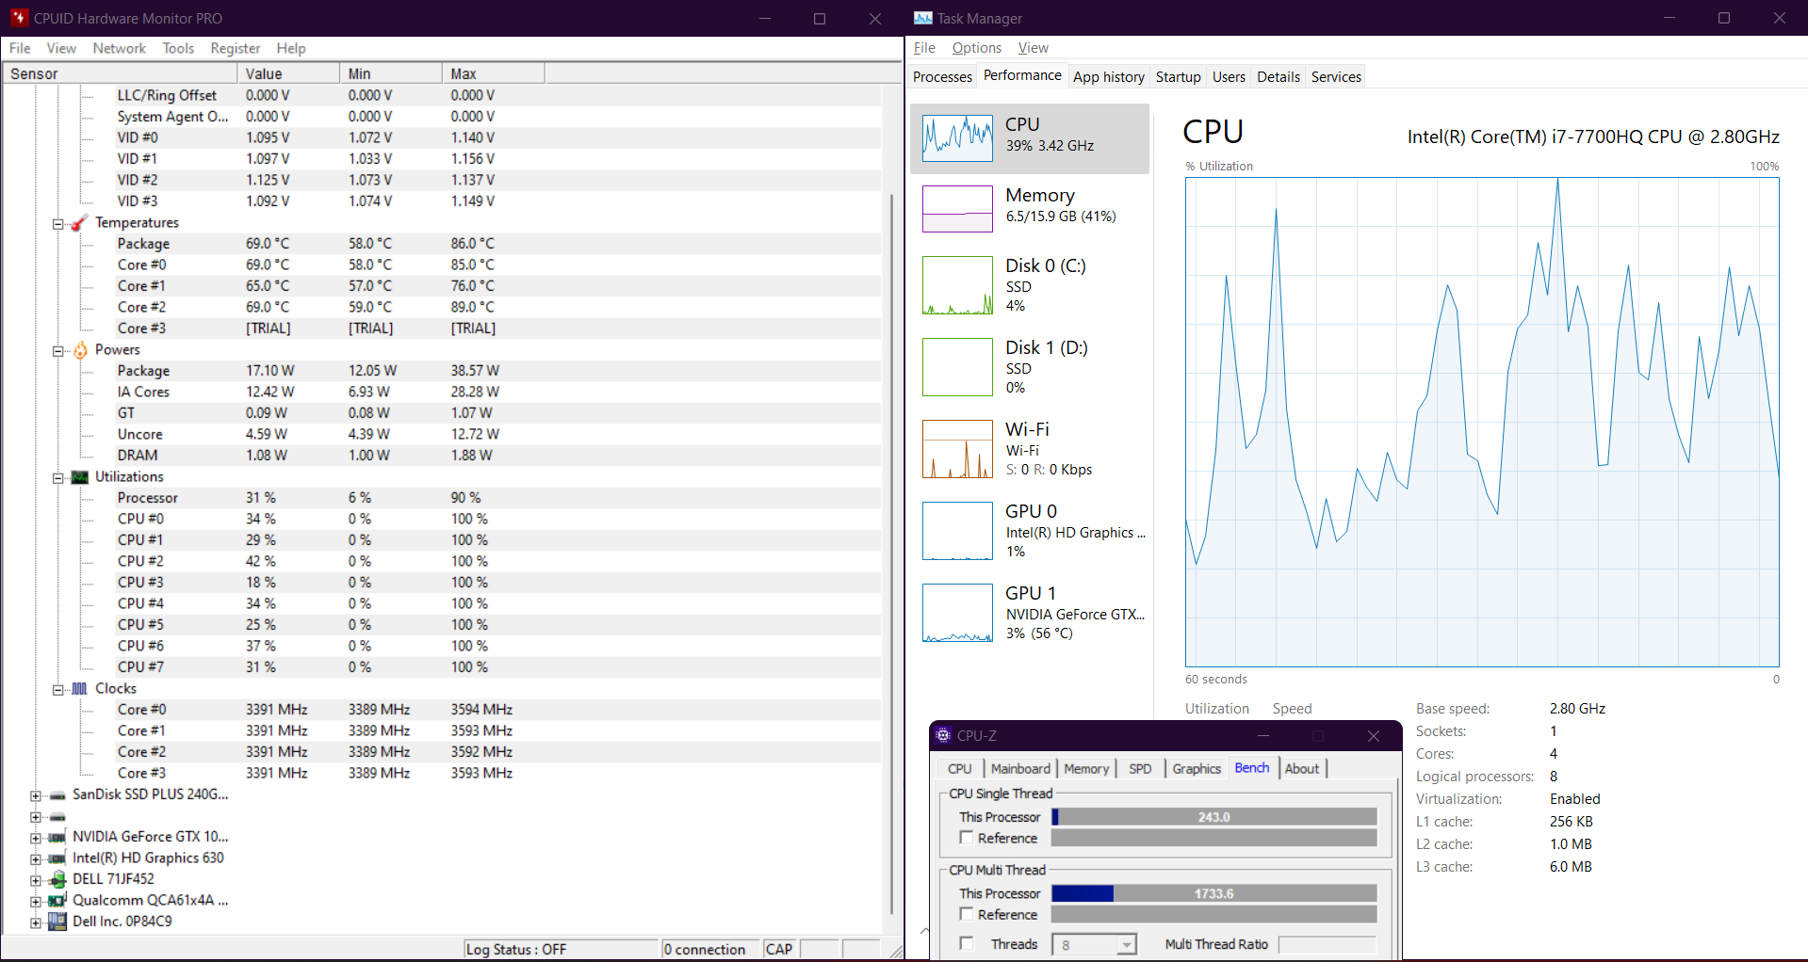Open the About tab in CPU-Z
This screenshot has height=962, width=1808.
click(1302, 769)
